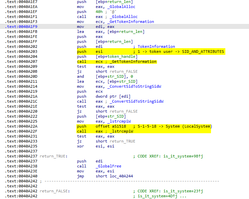
Task: Select the dword ptr [edi] operand
Action: [112, 96]
